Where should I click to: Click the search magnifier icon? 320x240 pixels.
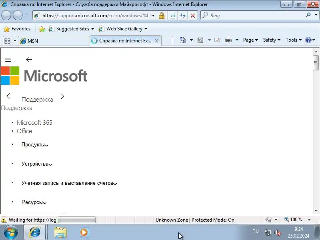[x=308, y=15]
